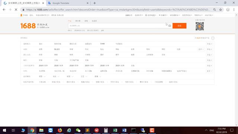This screenshot has width=238, height=134.
Task: Open a new tab with plus button
Action: [x=94, y=3]
